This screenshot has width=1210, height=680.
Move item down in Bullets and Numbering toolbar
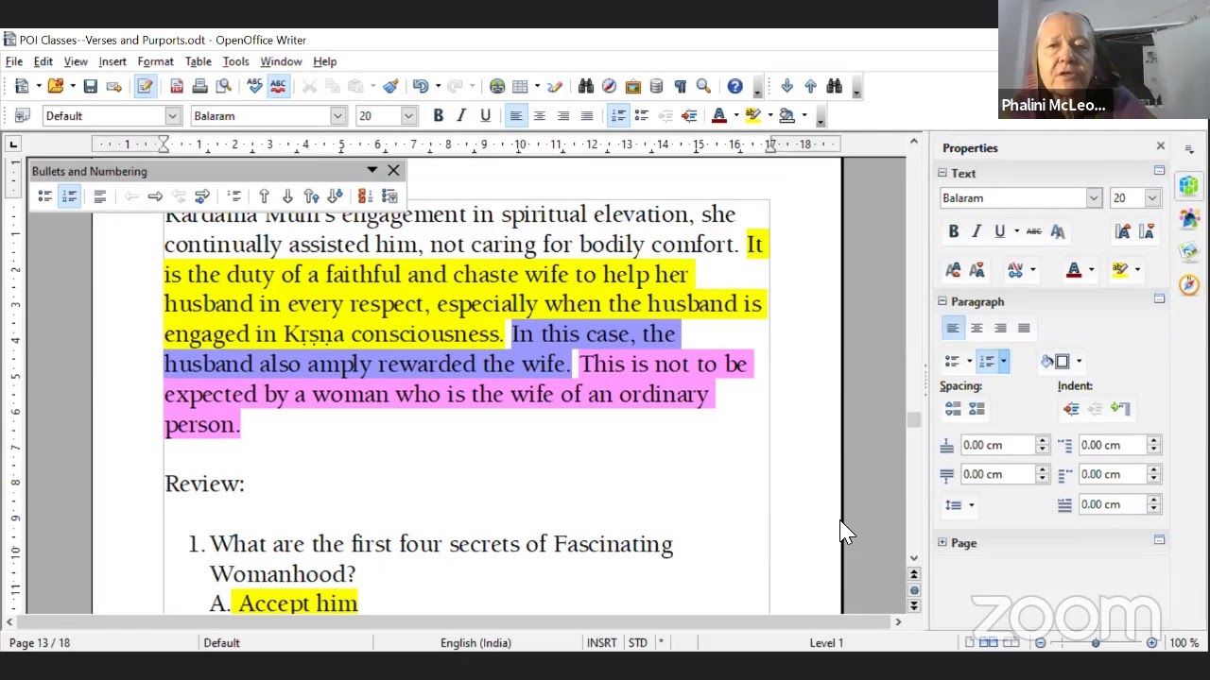pyautogui.click(x=287, y=196)
